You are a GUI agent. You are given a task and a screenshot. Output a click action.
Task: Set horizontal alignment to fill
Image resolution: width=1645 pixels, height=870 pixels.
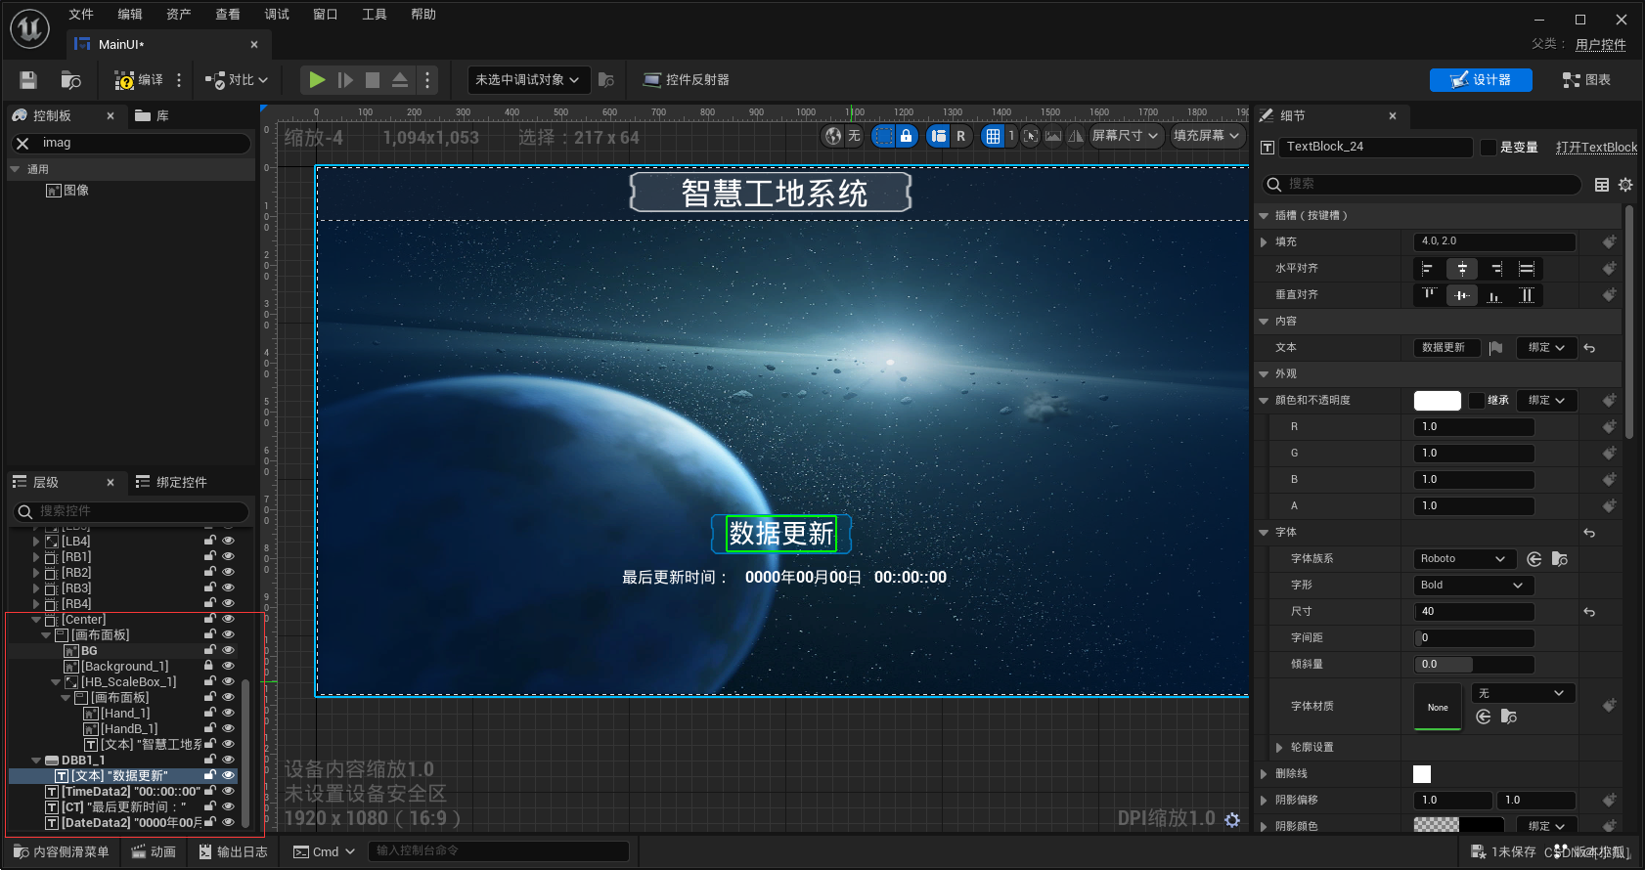[x=1527, y=269]
